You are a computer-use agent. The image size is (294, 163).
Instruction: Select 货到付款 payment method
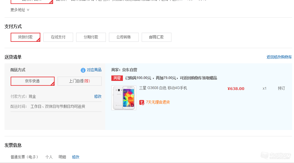click(25, 37)
